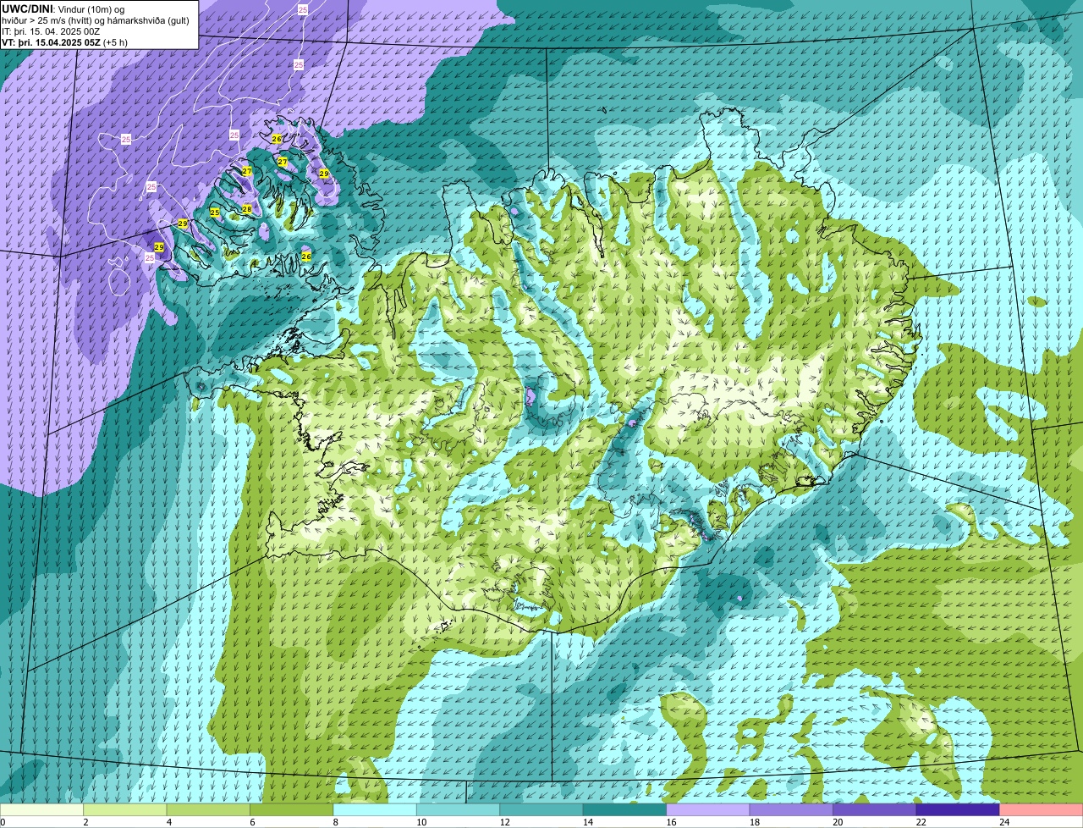
Task: Click the pink swatch above 24 m/s
Action: click(x=1042, y=810)
